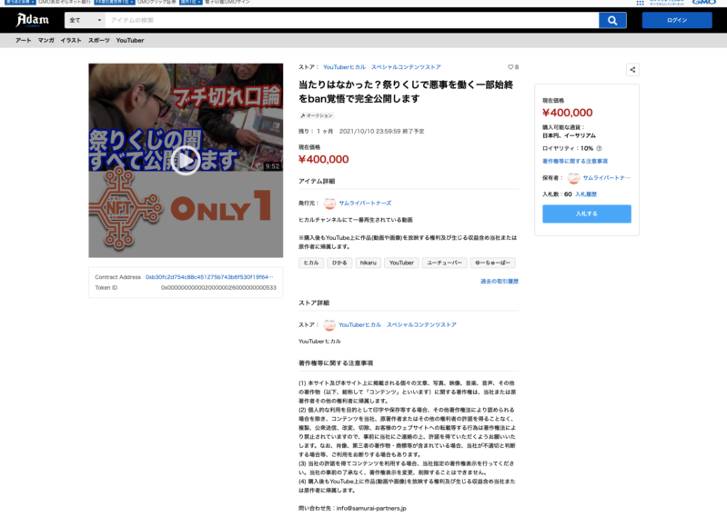Open the アート navigation menu item
The height and width of the screenshot is (527, 727).
pos(23,41)
